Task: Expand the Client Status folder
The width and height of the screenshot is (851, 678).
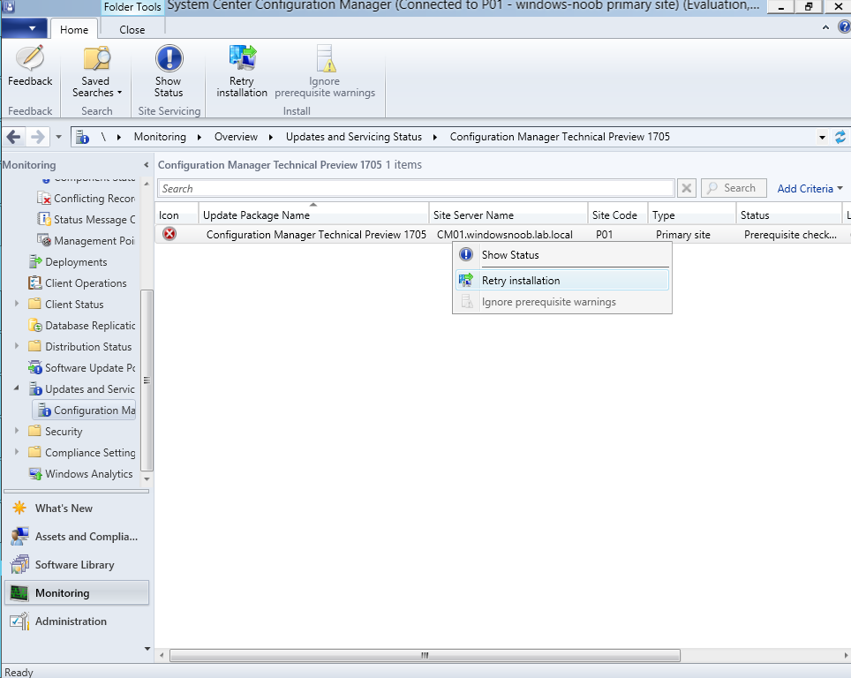Action: coord(16,304)
